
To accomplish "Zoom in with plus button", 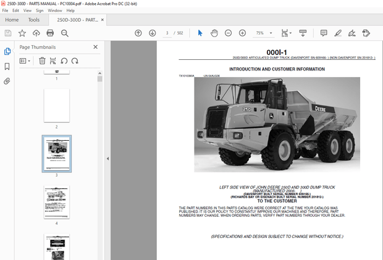I will click(x=242, y=33).
